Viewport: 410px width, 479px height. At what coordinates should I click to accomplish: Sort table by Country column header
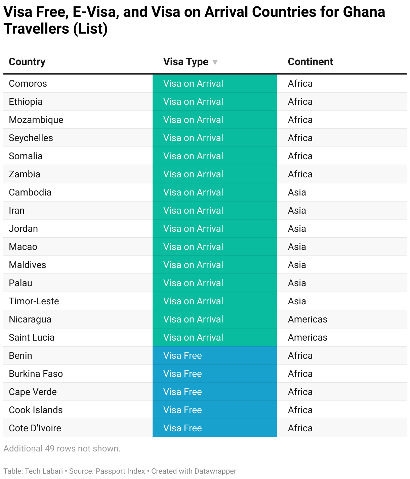coord(27,62)
